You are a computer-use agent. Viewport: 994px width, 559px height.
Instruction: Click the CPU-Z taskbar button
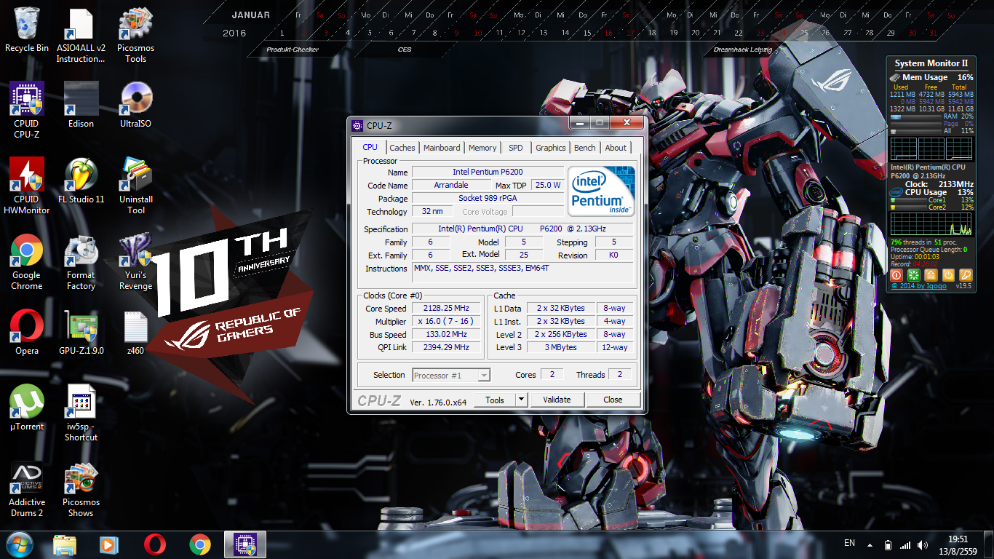click(244, 544)
